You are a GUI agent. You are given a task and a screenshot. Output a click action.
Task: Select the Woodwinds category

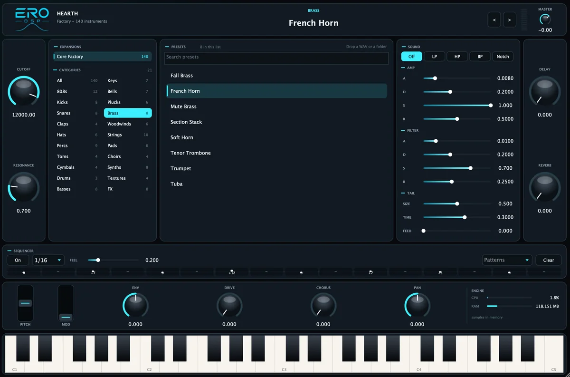[128, 124]
